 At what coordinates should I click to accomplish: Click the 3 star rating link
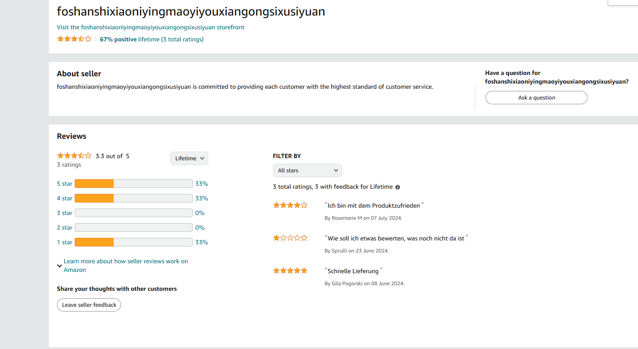[65, 213]
